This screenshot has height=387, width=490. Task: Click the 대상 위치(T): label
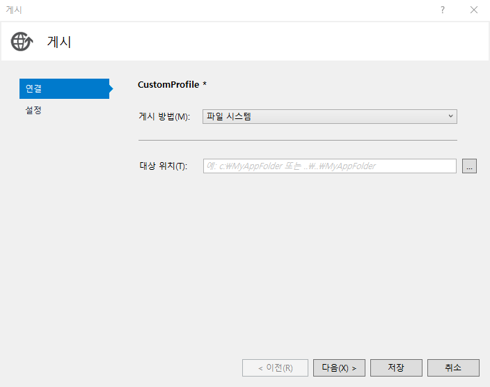point(163,166)
